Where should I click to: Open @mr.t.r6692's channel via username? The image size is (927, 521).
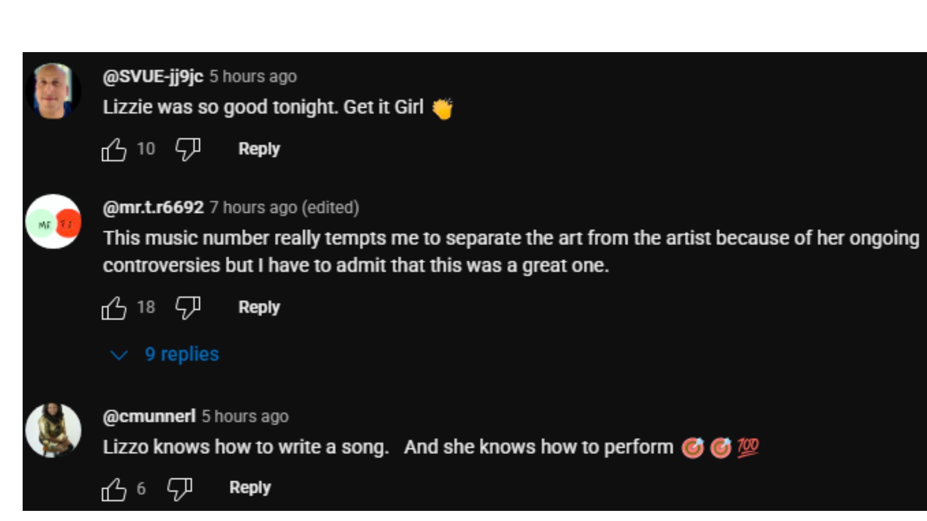[153, 207]
